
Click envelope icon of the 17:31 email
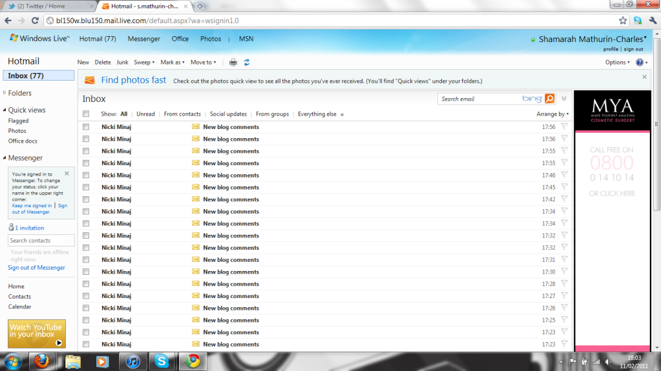click(196, 259)
